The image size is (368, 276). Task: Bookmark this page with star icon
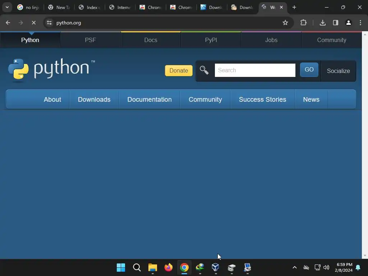click(285, 23)
